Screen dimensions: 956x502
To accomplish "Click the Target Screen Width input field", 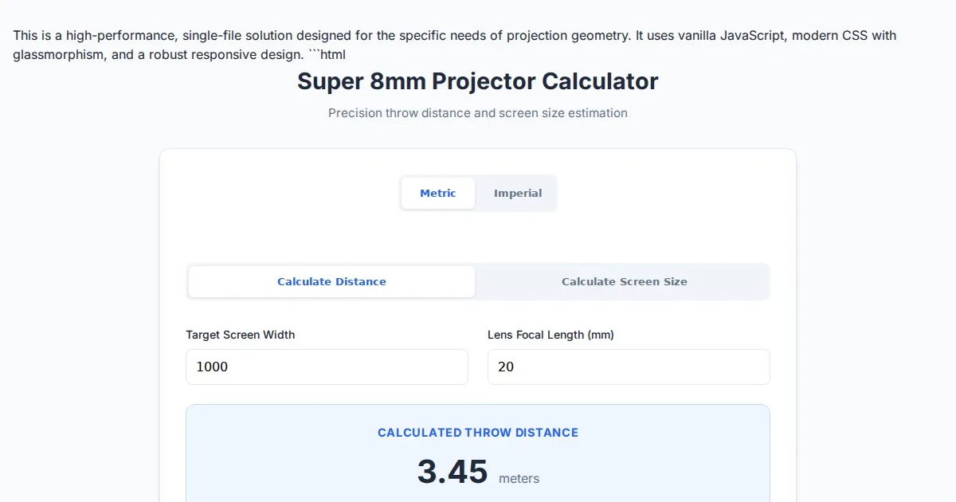I will click(x=327, y=367).
